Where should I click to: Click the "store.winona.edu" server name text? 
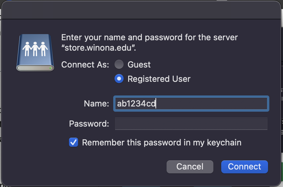pyautogui.click(x=98, y=48)
